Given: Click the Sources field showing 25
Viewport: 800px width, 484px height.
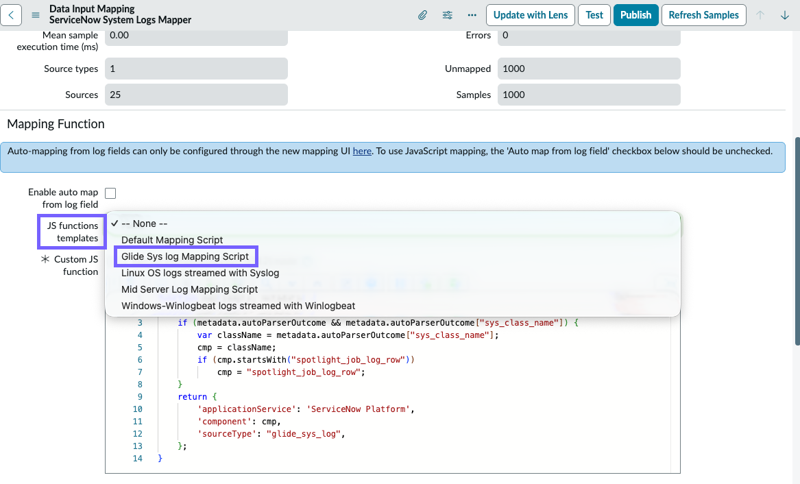Looking at the screenshot, I should click(x=197, y=95).
